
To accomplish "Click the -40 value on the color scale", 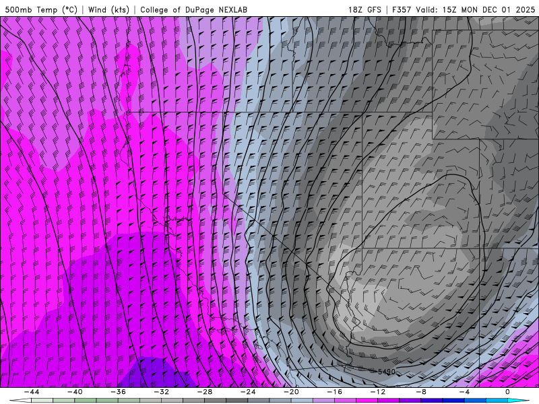I will (x=75, y=392).
